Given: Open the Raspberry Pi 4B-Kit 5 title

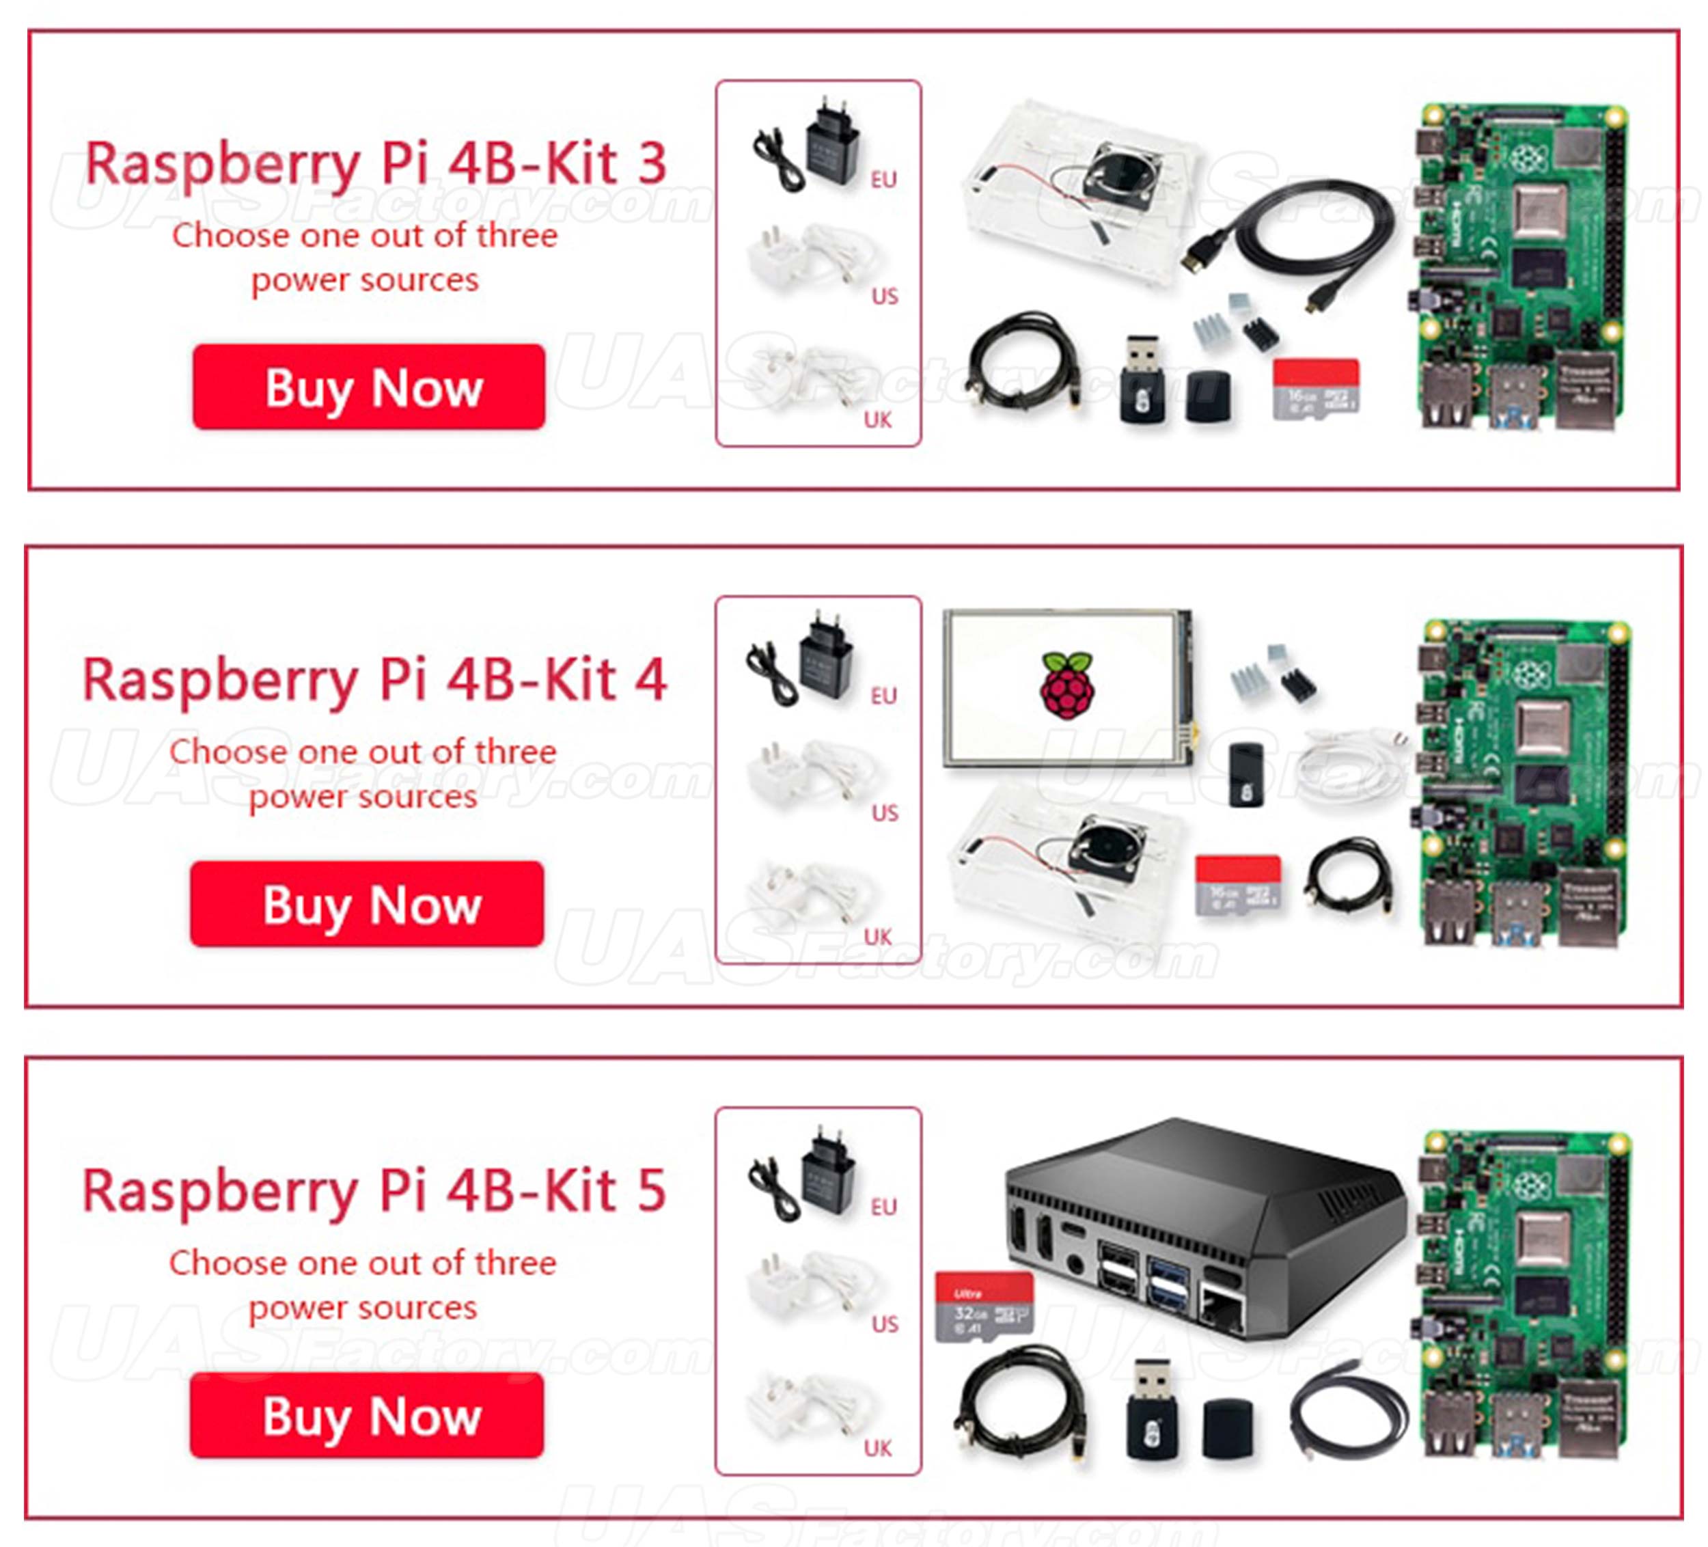Looking at the screenshot, I should (374, 1192).
